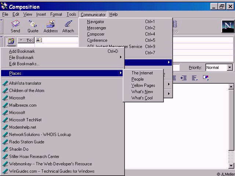Choose The Internet in Places submenu

[143, 73]
